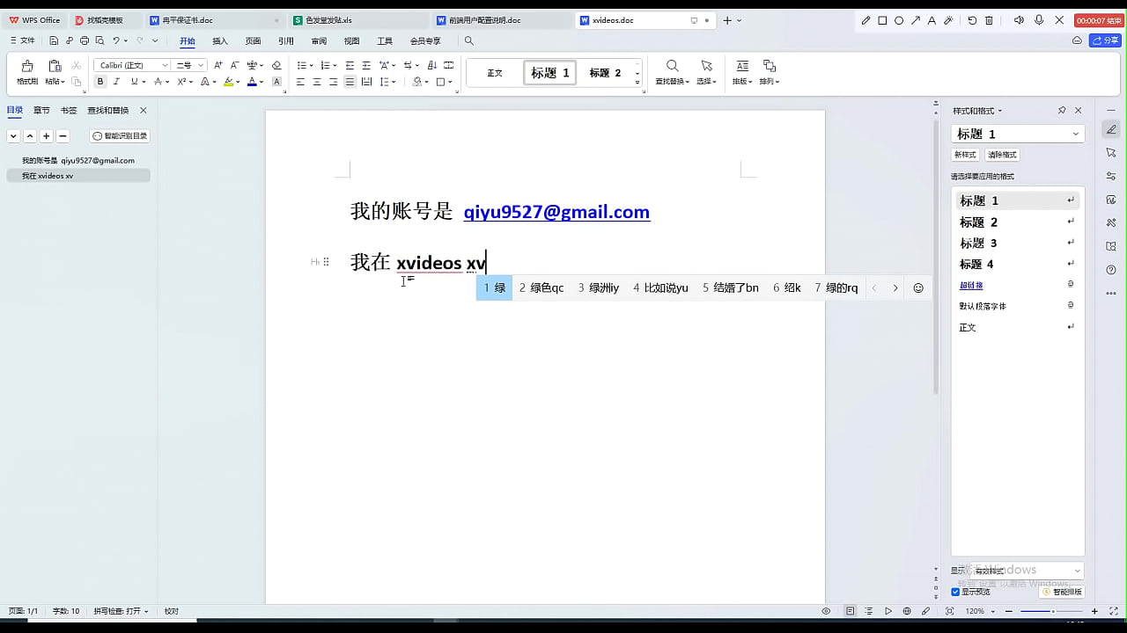Click the 智能排版 button
Viewport: 1127px width, 633px height.
1061,592
